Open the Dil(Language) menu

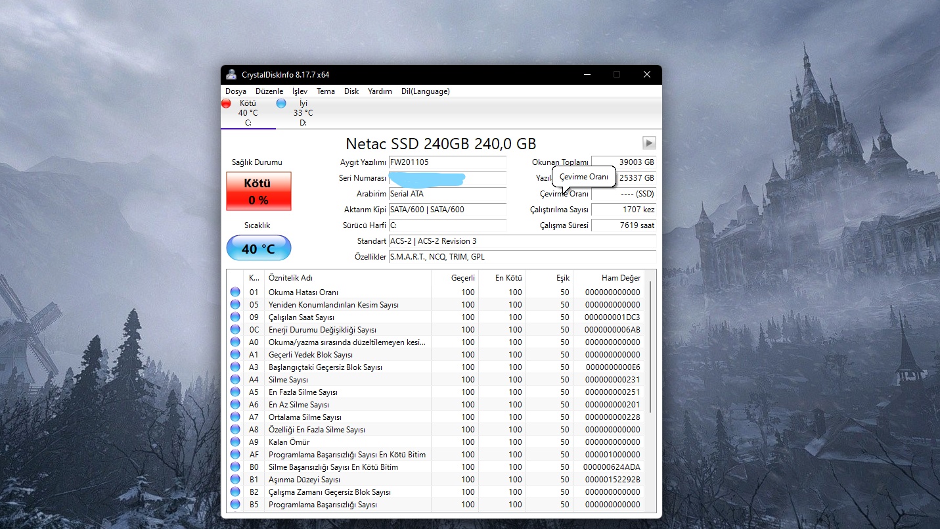[x=426, y=91]
